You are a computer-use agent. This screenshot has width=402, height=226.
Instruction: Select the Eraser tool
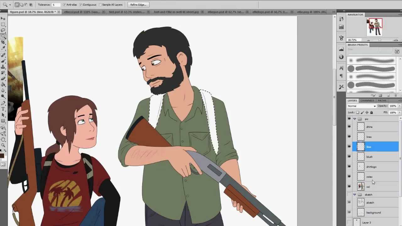click(3, 78)
